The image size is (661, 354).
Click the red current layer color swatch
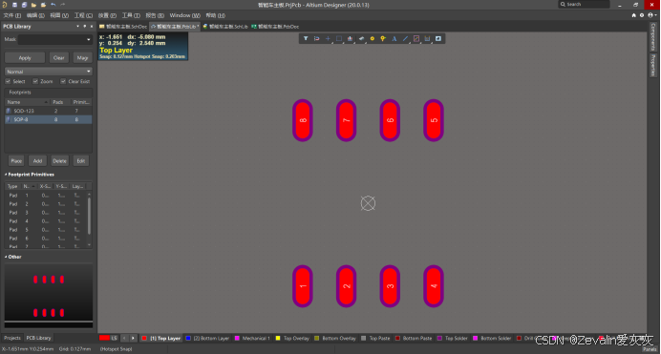pos(104,338)
